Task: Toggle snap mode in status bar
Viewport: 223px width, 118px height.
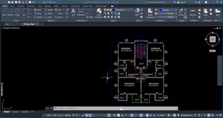Action: coord(77,115)
